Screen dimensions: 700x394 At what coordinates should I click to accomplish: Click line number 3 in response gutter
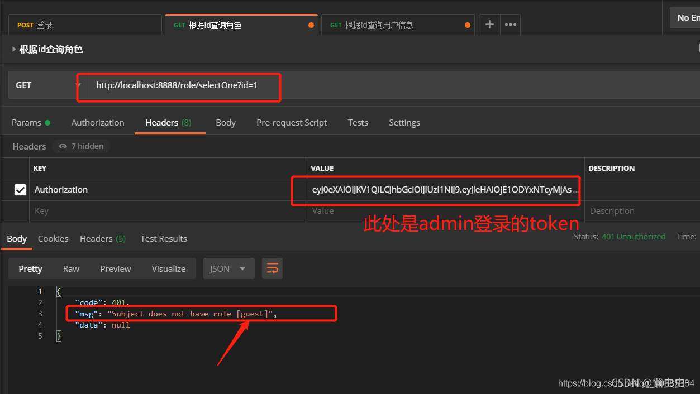[40, 314]
